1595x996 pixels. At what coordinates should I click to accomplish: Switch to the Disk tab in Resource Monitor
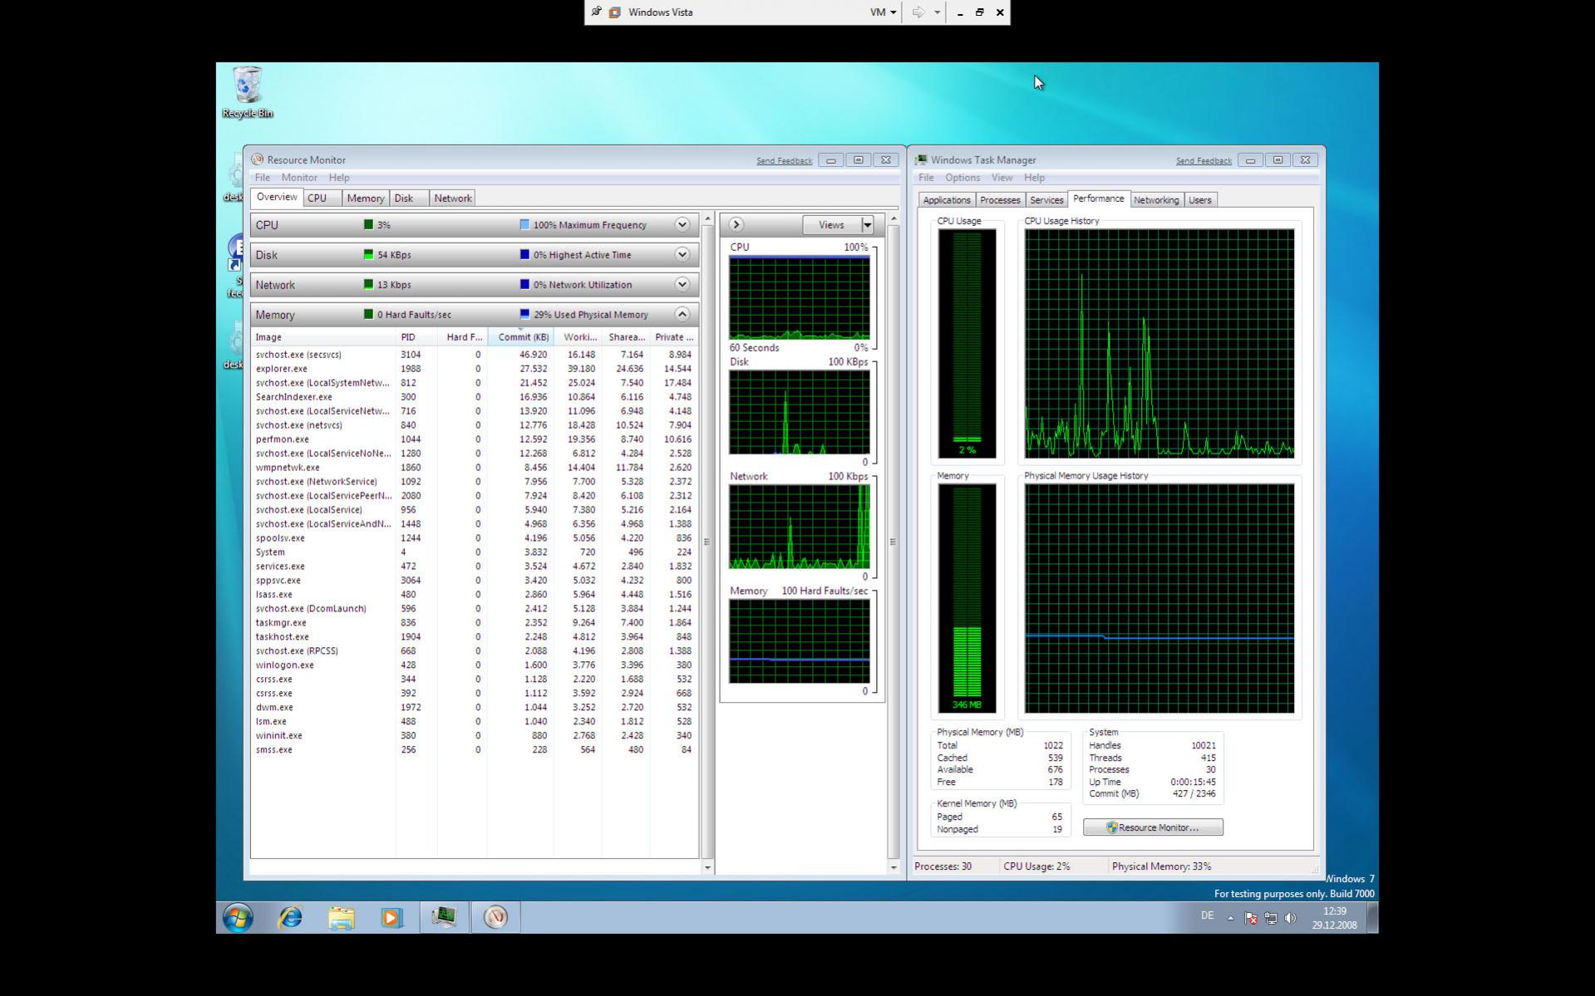(409, 199)
